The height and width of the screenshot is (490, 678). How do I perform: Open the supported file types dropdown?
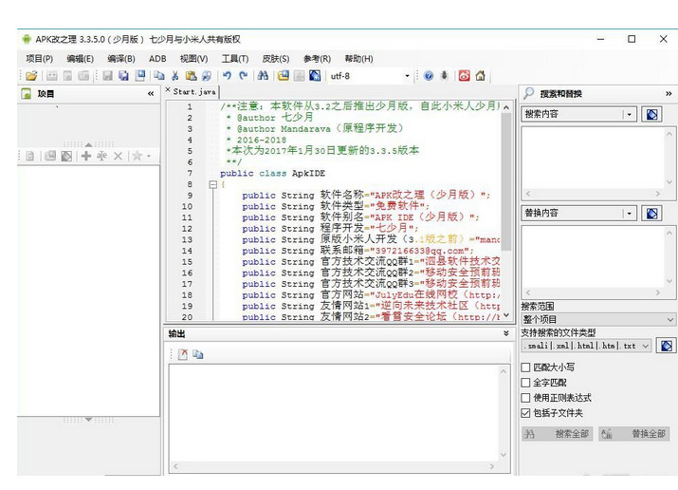(x=645, y=346)
